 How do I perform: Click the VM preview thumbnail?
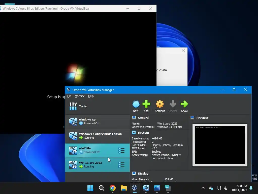coord(220,145)
